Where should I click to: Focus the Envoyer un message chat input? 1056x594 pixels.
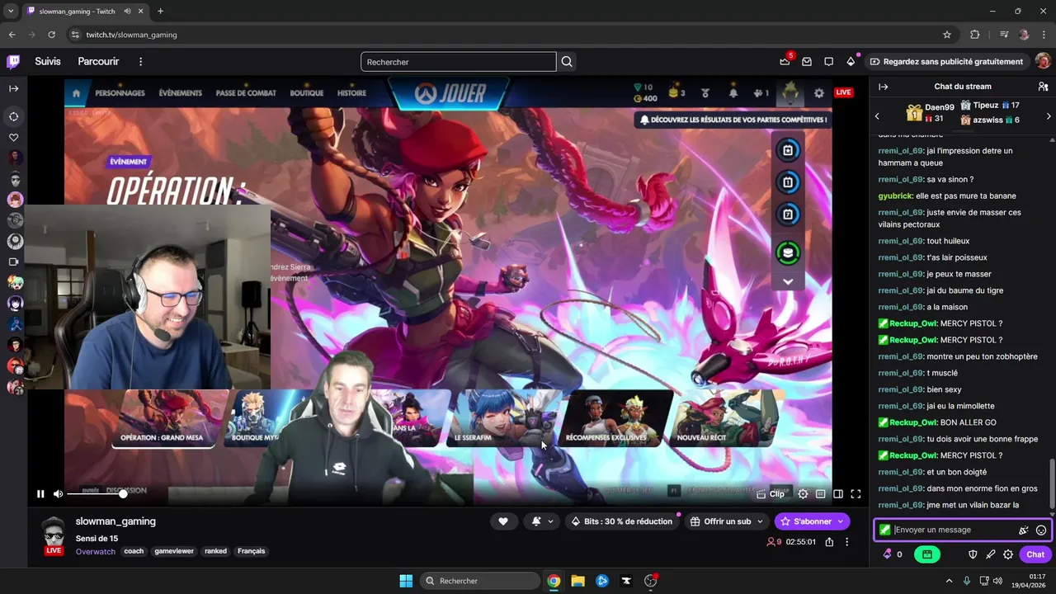coord(953,530)
